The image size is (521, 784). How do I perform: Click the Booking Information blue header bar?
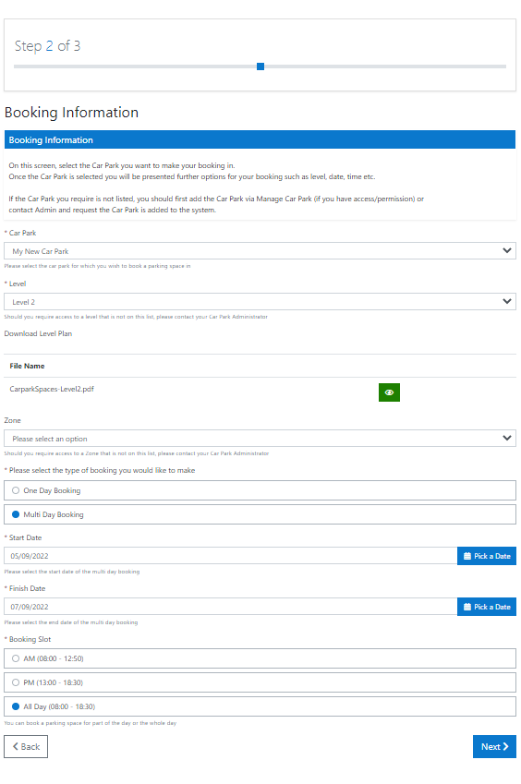[x=260, y=140]
